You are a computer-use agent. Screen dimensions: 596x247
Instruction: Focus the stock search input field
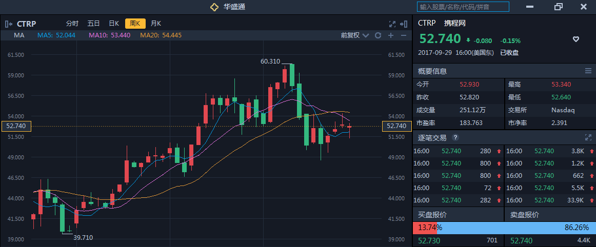[x=463, y=7]
